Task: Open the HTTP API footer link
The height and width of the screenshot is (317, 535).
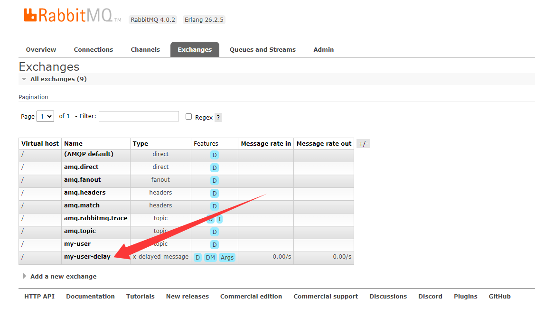Action: 39,296
